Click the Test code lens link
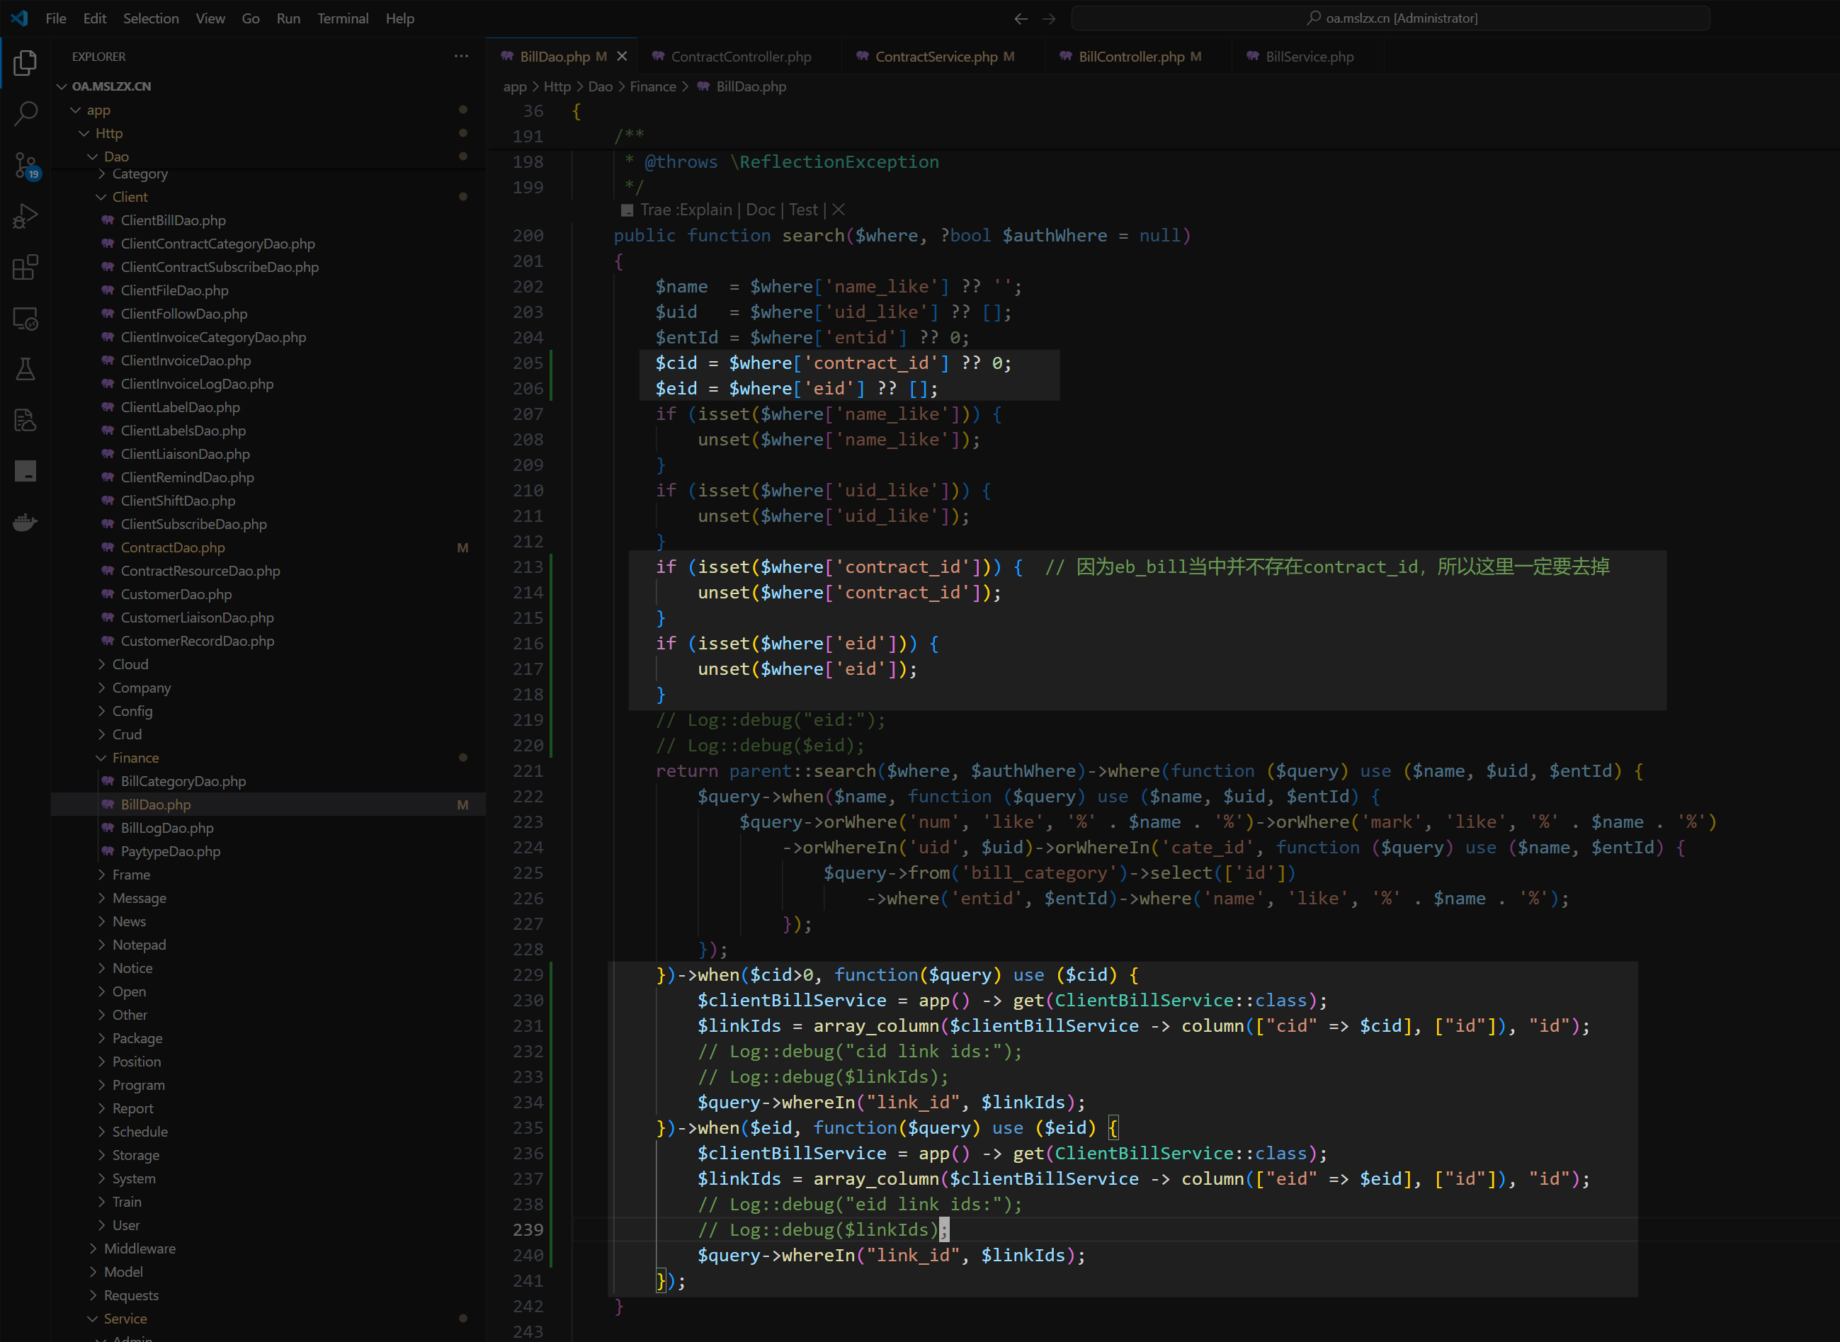1840x1342 pixels. click(802, 210)
